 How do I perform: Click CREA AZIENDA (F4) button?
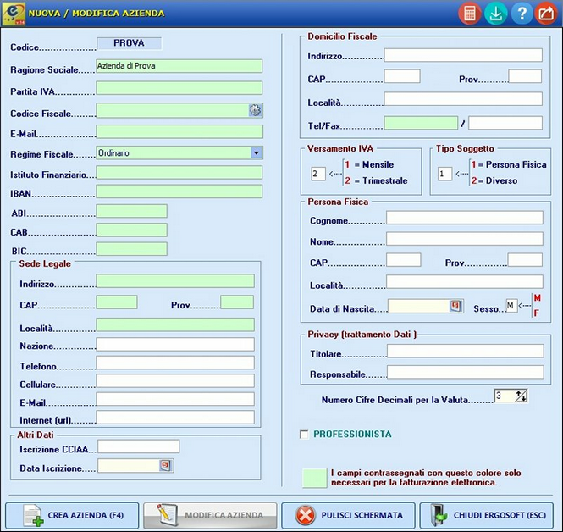coord(72,515)
